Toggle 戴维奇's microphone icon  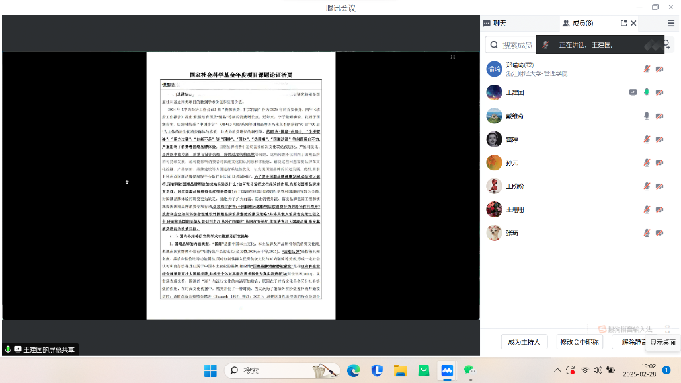coord(647,116)
